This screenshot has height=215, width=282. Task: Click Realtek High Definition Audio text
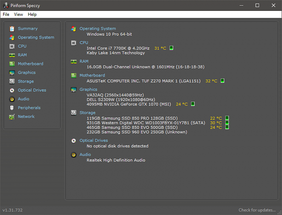tap(116, 160)
